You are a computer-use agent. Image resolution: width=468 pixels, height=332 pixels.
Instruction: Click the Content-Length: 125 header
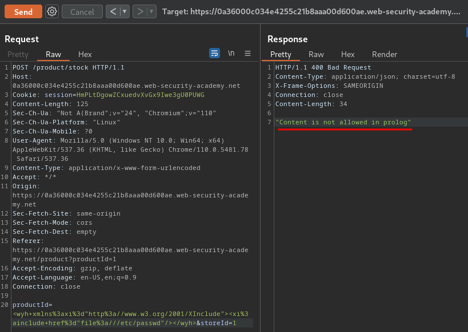click(x=50, y=104)
